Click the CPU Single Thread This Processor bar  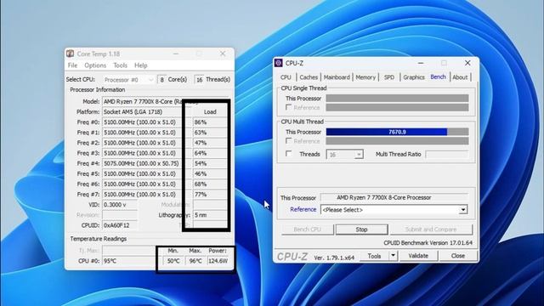[x=397, y=99]
